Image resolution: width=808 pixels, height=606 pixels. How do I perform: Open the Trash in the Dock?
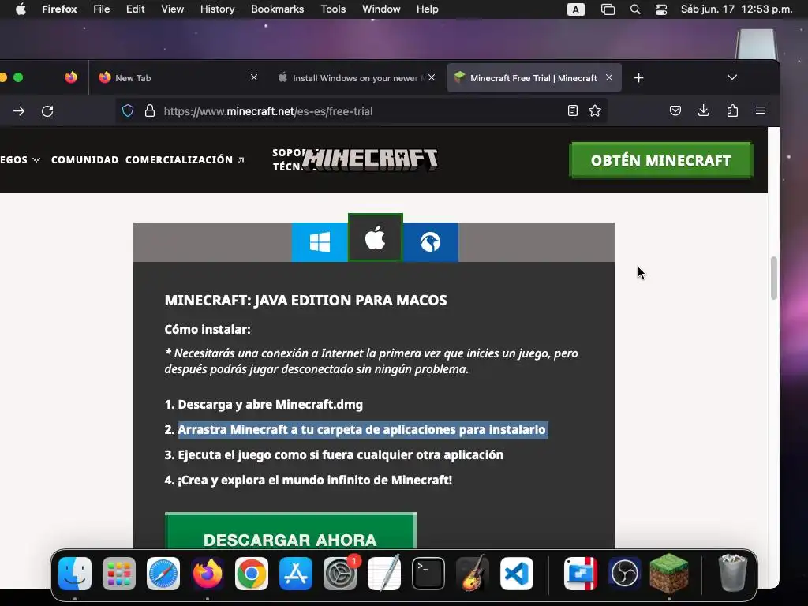tap(732, 573)
